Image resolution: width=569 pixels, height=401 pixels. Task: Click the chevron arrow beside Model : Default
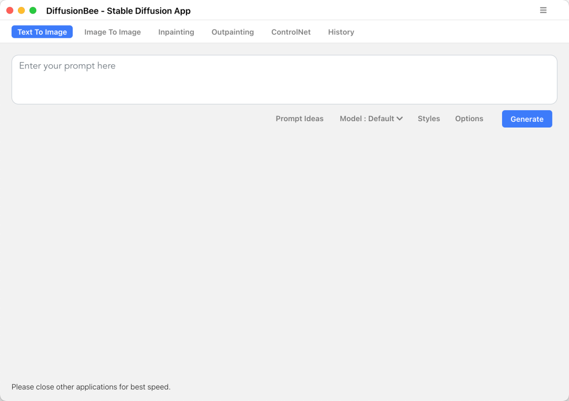[400, 119]
